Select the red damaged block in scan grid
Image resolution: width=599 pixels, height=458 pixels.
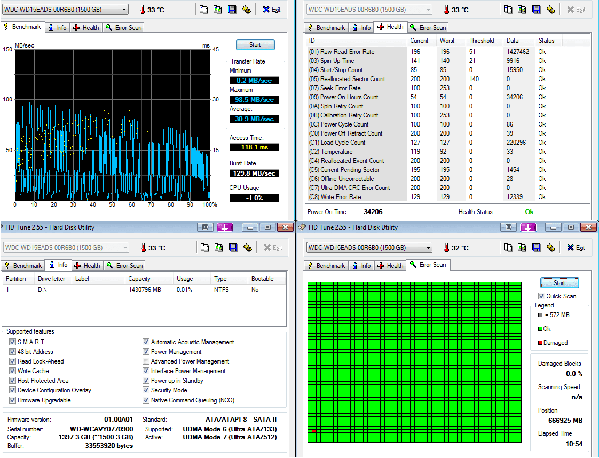[314, 431]
